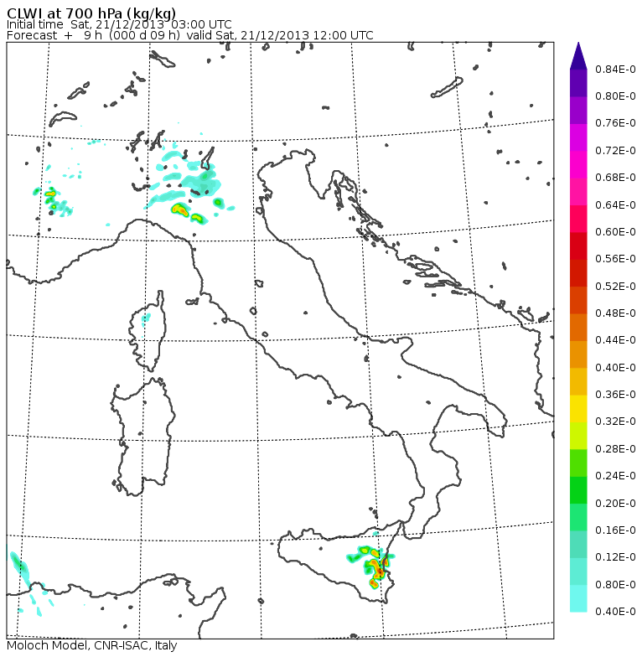Click the magenta band between 0.72E-0 and 0.76E-0

[x=578, y=137]
